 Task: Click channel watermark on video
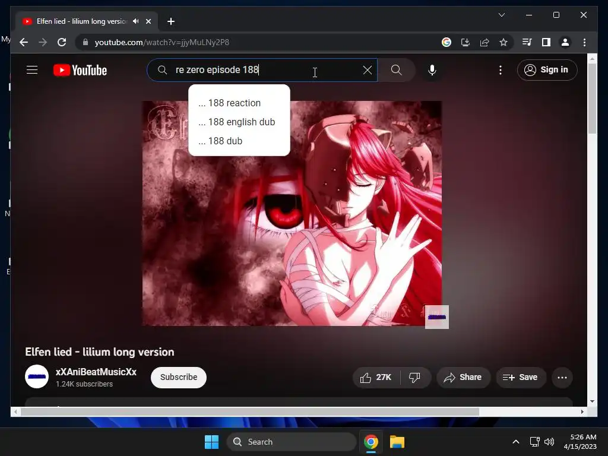tap(436, 317)
